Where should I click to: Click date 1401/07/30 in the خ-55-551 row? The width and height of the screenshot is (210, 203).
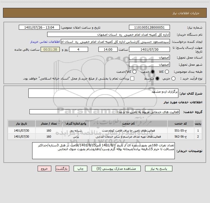click(x=22, y=131)
